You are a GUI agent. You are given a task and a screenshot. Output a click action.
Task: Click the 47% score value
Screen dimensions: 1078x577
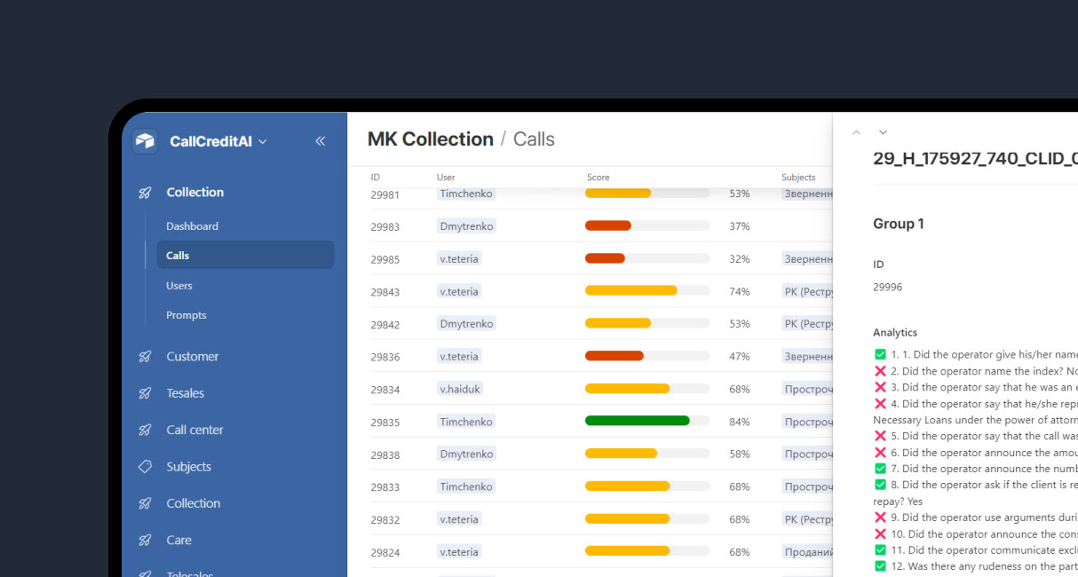coord(740,357)
